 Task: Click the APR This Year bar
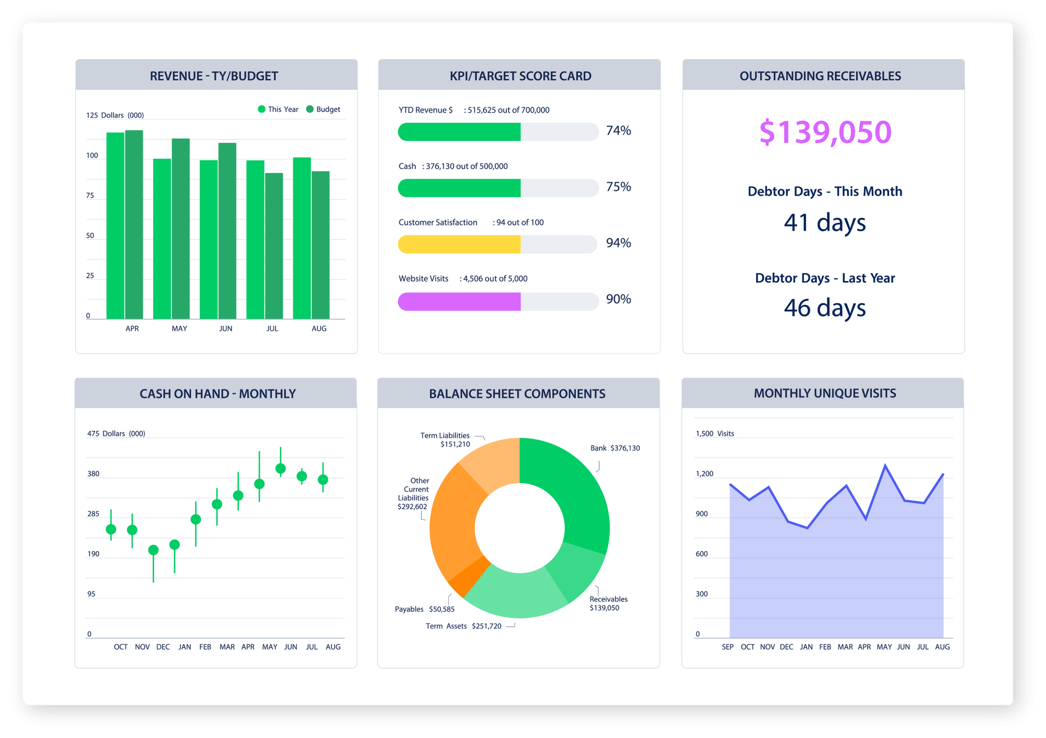coord(116,225)
